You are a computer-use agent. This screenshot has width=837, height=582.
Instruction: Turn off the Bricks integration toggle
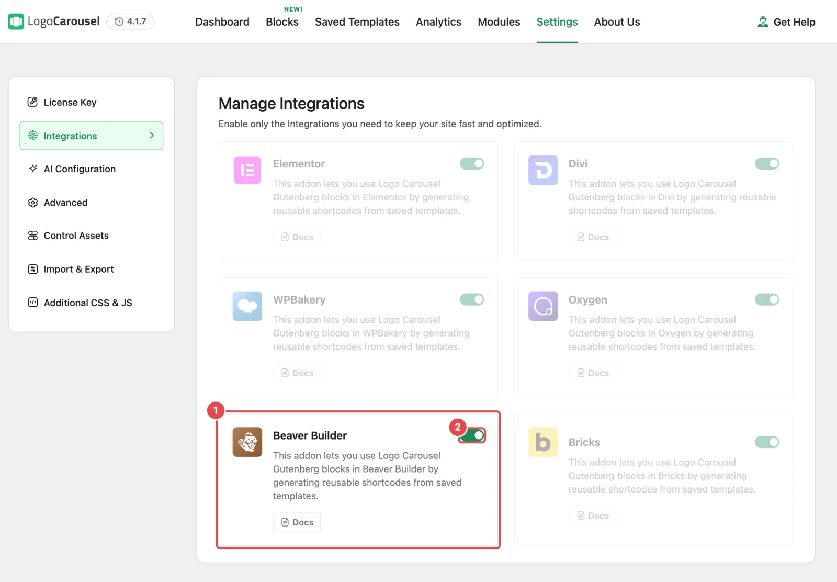[x=767, y=442]
